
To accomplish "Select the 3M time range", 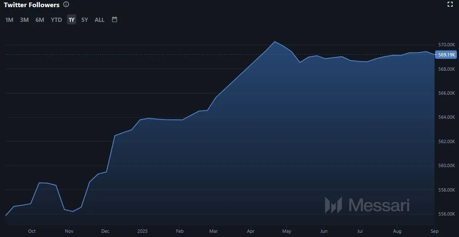I will pyautogui.click(x=24, y=20).
